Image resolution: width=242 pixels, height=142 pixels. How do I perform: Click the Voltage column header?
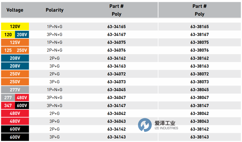pos(15,10)
